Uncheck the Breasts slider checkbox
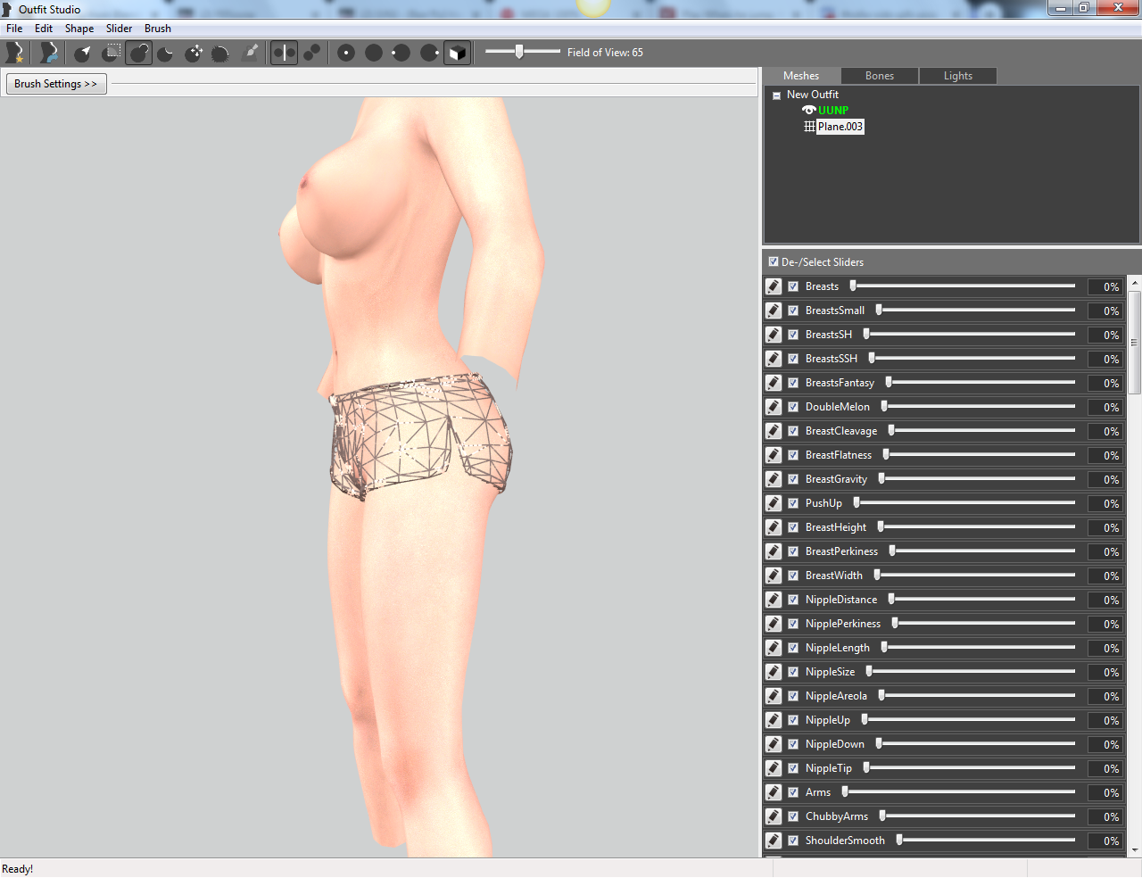Viewport: 1142px width, 878px height. click(x=793, y=286)
